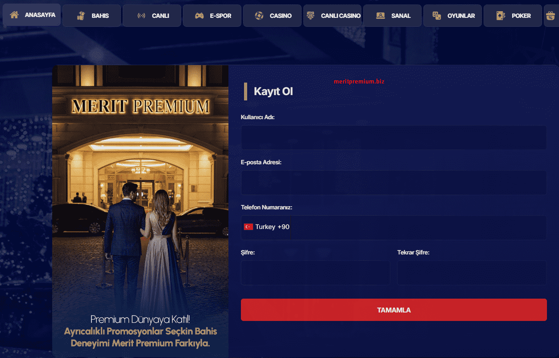This screenshot has width=559, height=358.
Task: Open the gift box promotions icon
Action: pyautogui.click(x=550, y=16)
